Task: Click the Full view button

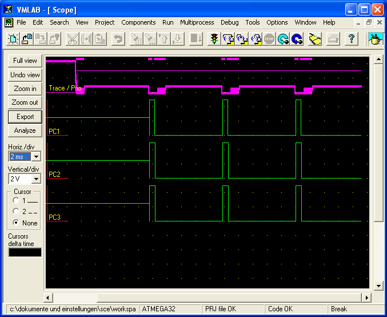Action: (25, 61)
